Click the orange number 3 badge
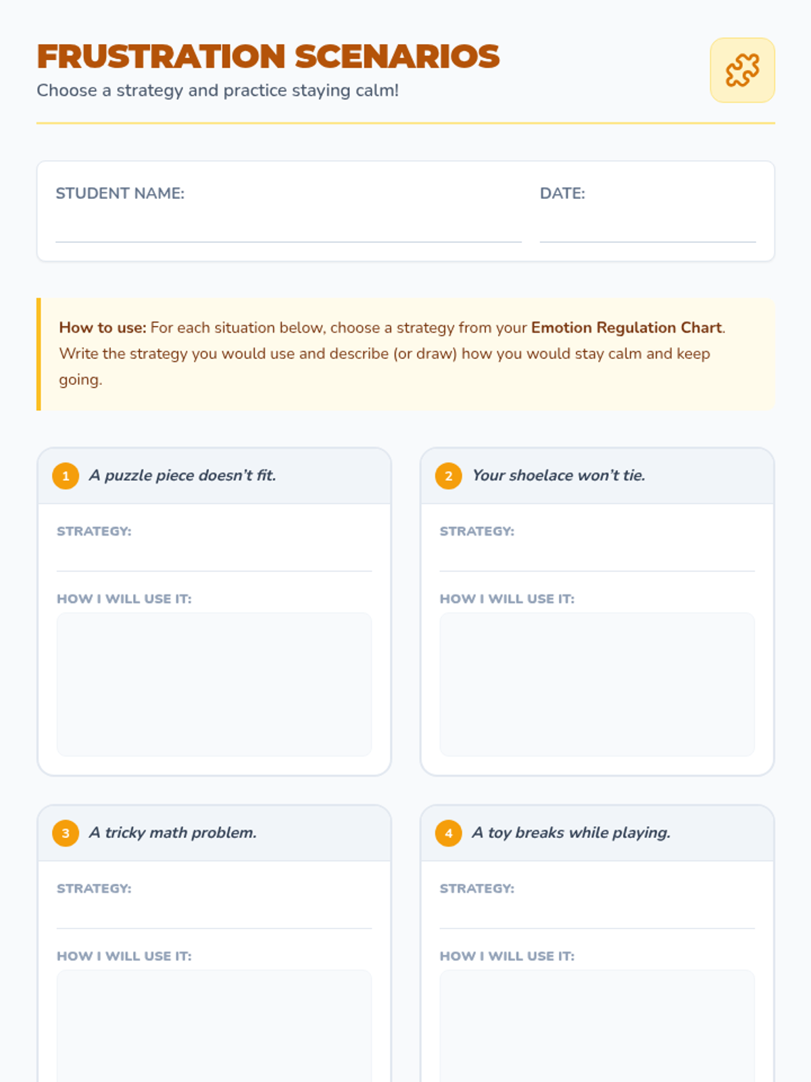811x1082 pixels. 66,833
